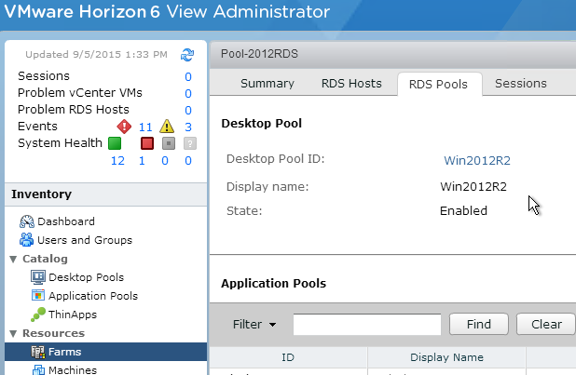This screenshot has width=576, height=375.
Task: Click the filter text input field
Action: (367, 325)
